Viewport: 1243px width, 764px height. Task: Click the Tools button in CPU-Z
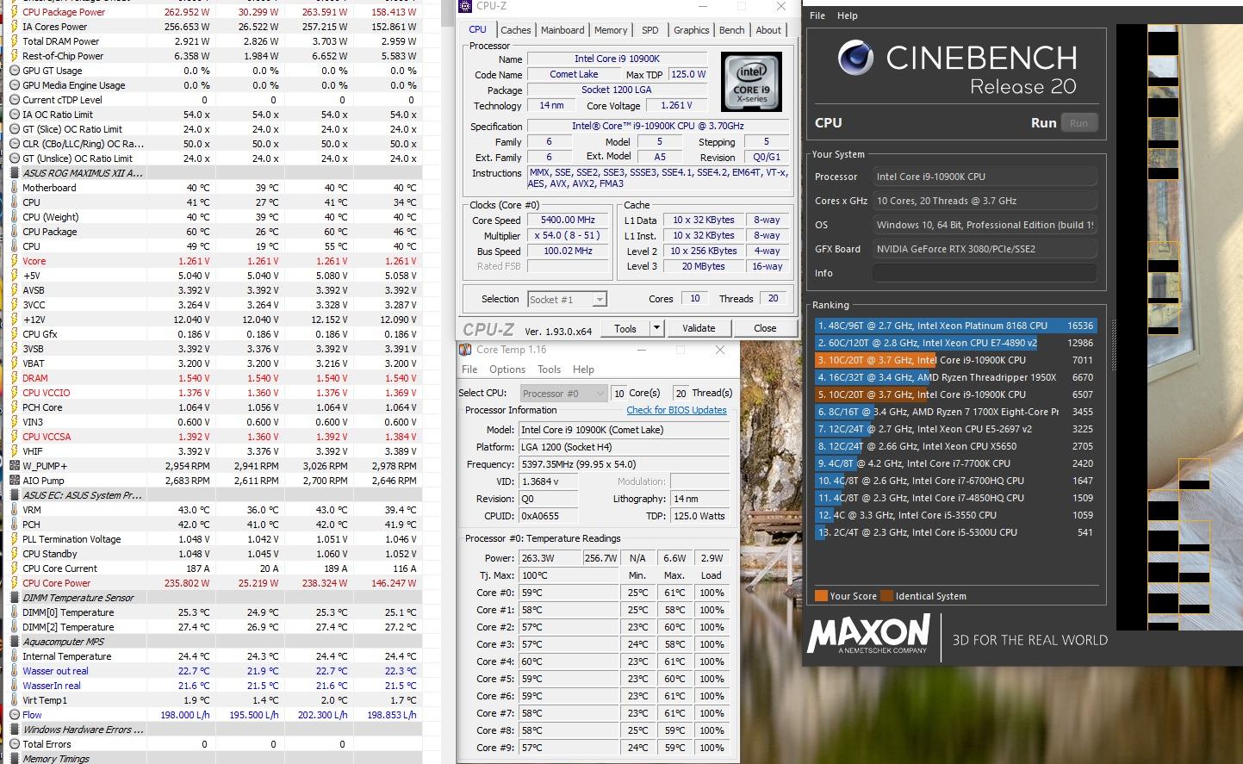pyautogui.click(x=625, y=328)
